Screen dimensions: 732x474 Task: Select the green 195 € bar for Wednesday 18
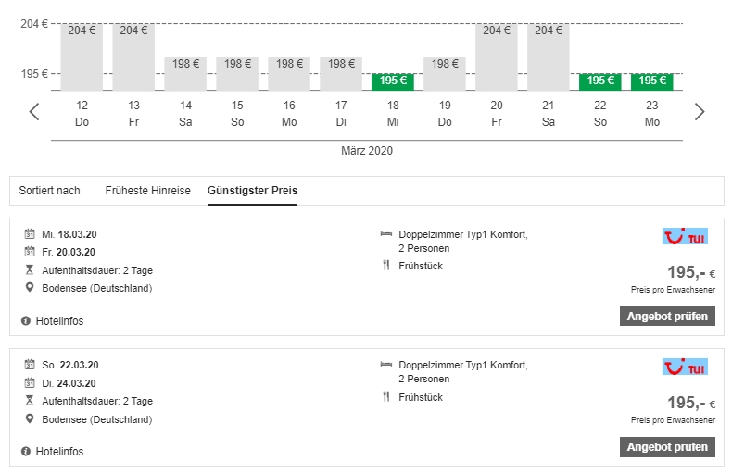pyautogui.click(x=393, y=81)
